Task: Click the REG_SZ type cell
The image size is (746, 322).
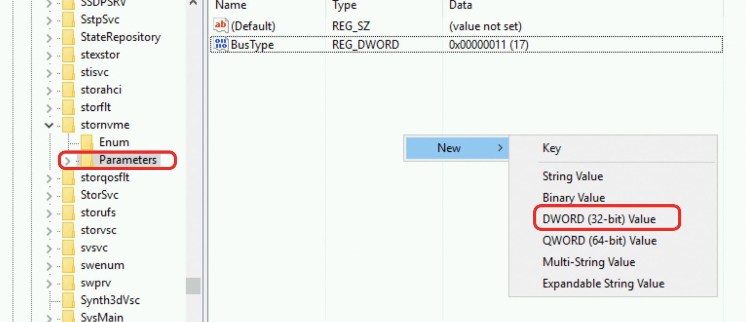Action: pyautogui.click(x=351, y=26)
